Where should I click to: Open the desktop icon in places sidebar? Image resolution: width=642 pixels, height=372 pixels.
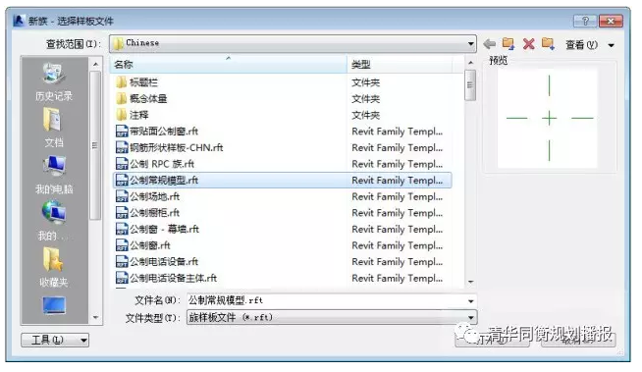pos(54,305)
